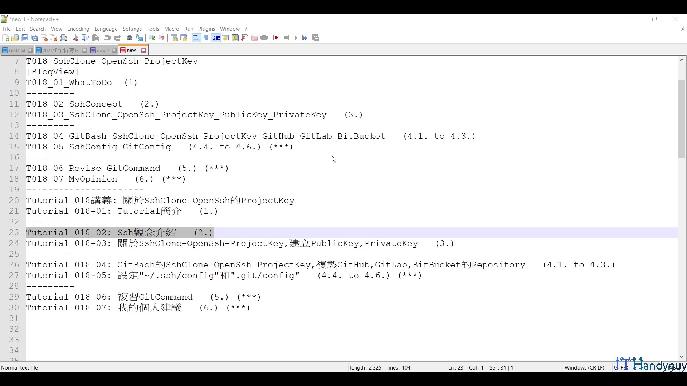Open Find with the binoculars icon

(x=130, y=38)
